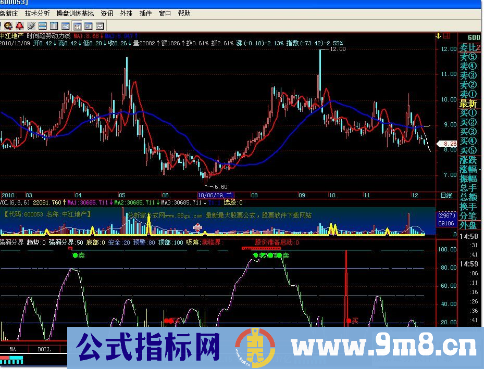Click the 卖② row in quote panel

pos(468,85)
